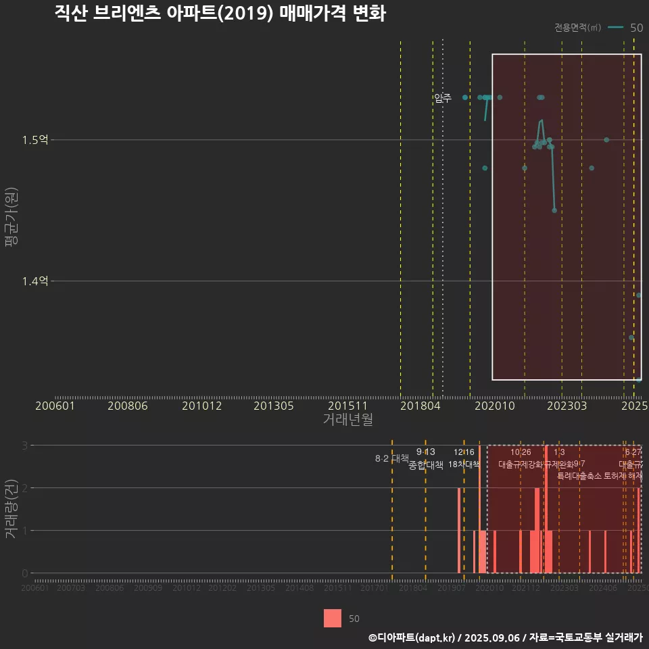Image resolution: width=649 pixels, height=649 pixels.
Task: Click the teal line legend marker for 50
Action: click(x=615, y=28)
